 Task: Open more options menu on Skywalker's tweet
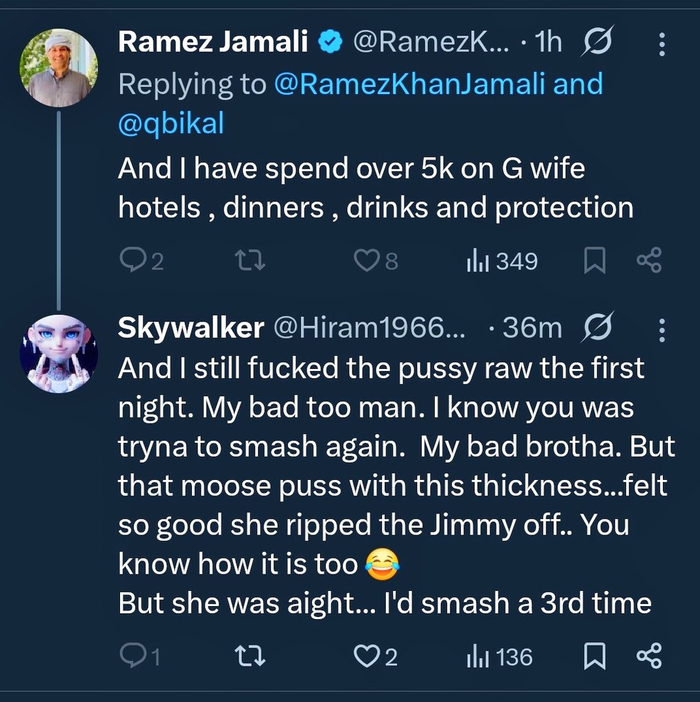click(662, 330)
